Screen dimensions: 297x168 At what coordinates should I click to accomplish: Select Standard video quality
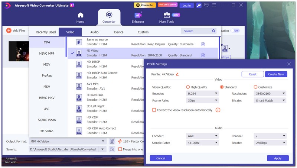pos(221,87)
